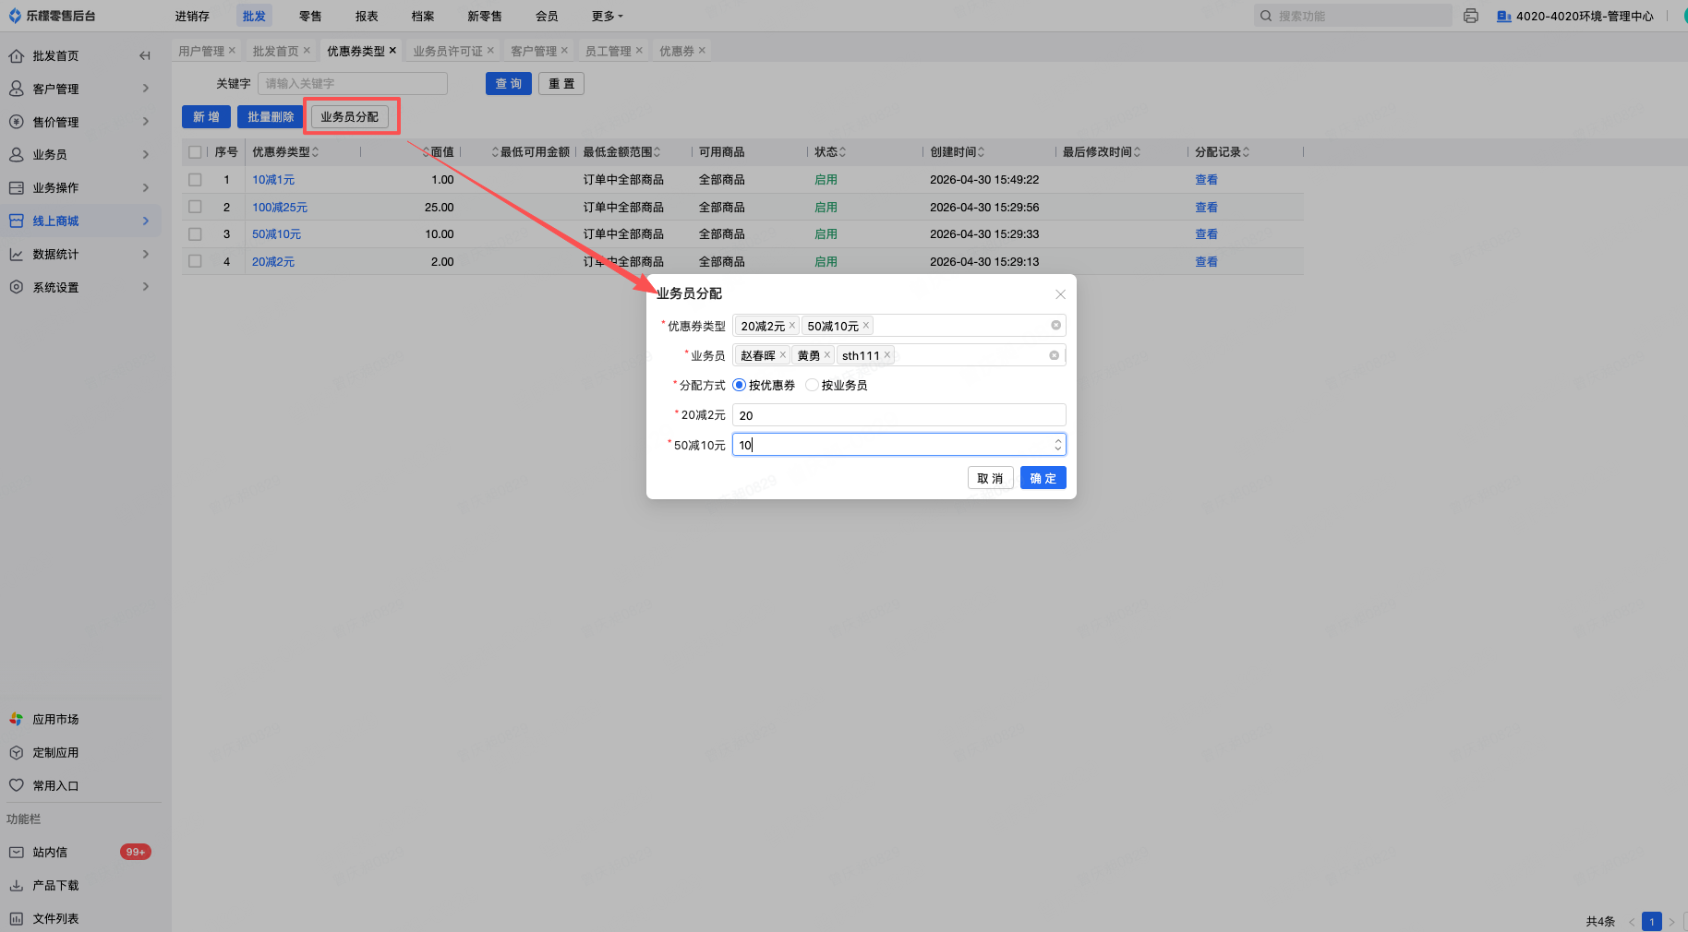Viewport: 1688px width, 932px height.
Task: Click the 20减2元 quantity input field
Action: [899, 415]
